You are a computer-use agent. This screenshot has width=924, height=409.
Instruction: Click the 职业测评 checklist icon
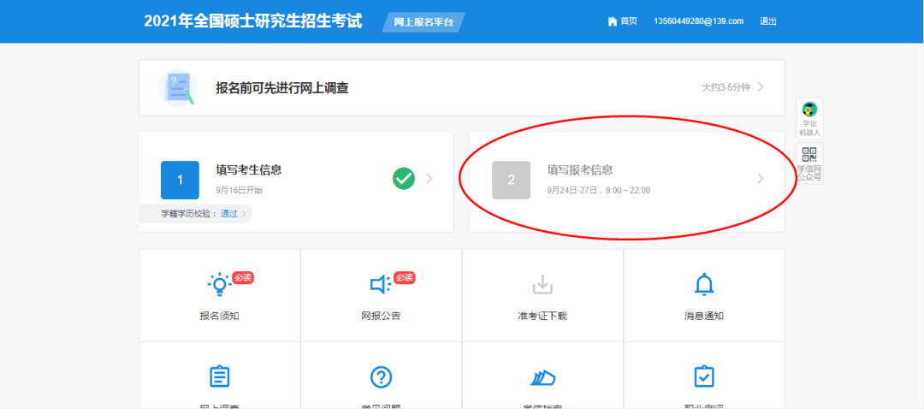703,376
